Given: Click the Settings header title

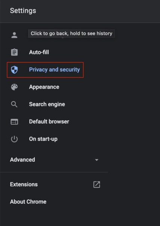Looking at the screenshot, I should pyautogui.click(x=23, y=11).
